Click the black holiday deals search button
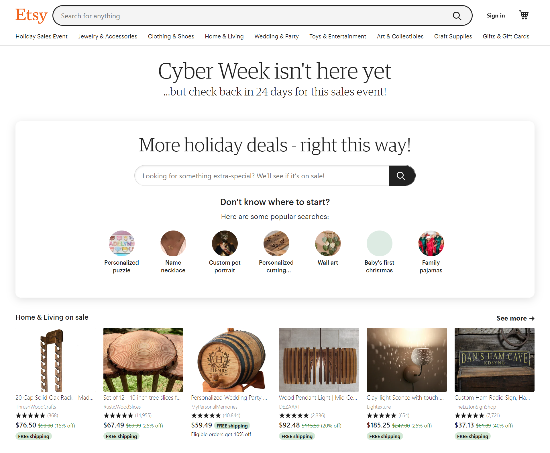Image resolution: width=550 pixels, height=453 pixels. 402,175
